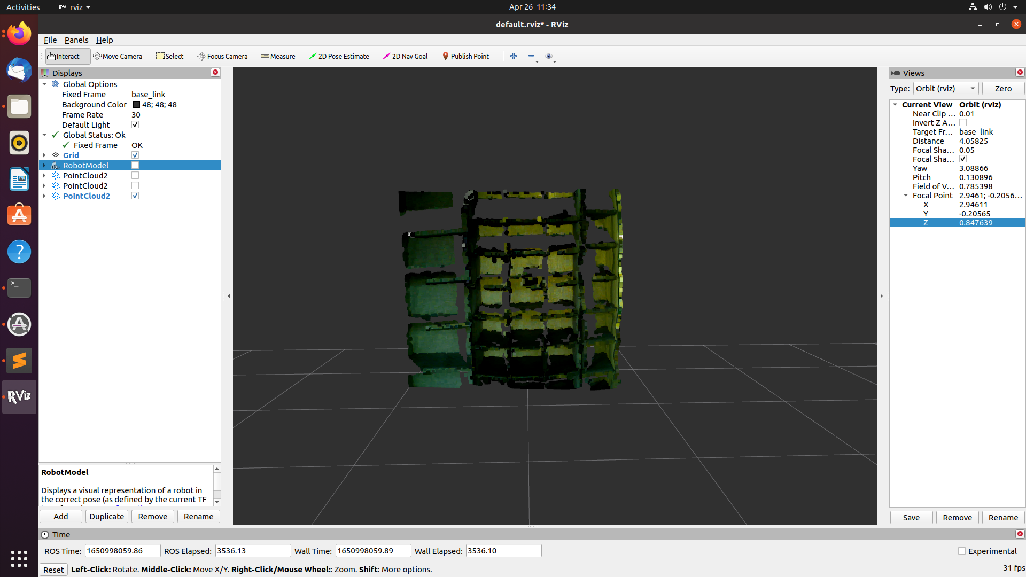Collapse the Global Options tree node
Image resolution: width=1026 pixels, height=577 pixels.
45,84
